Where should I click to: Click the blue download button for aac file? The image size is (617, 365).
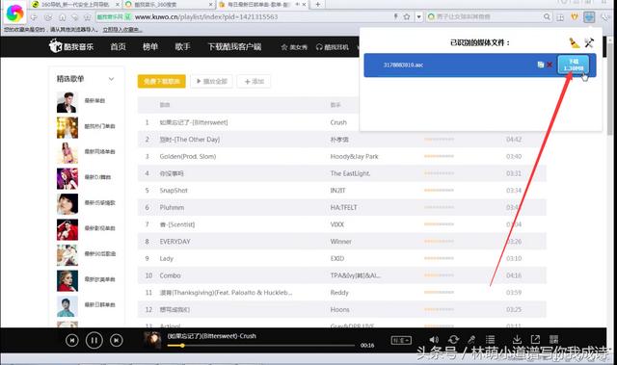574,65
